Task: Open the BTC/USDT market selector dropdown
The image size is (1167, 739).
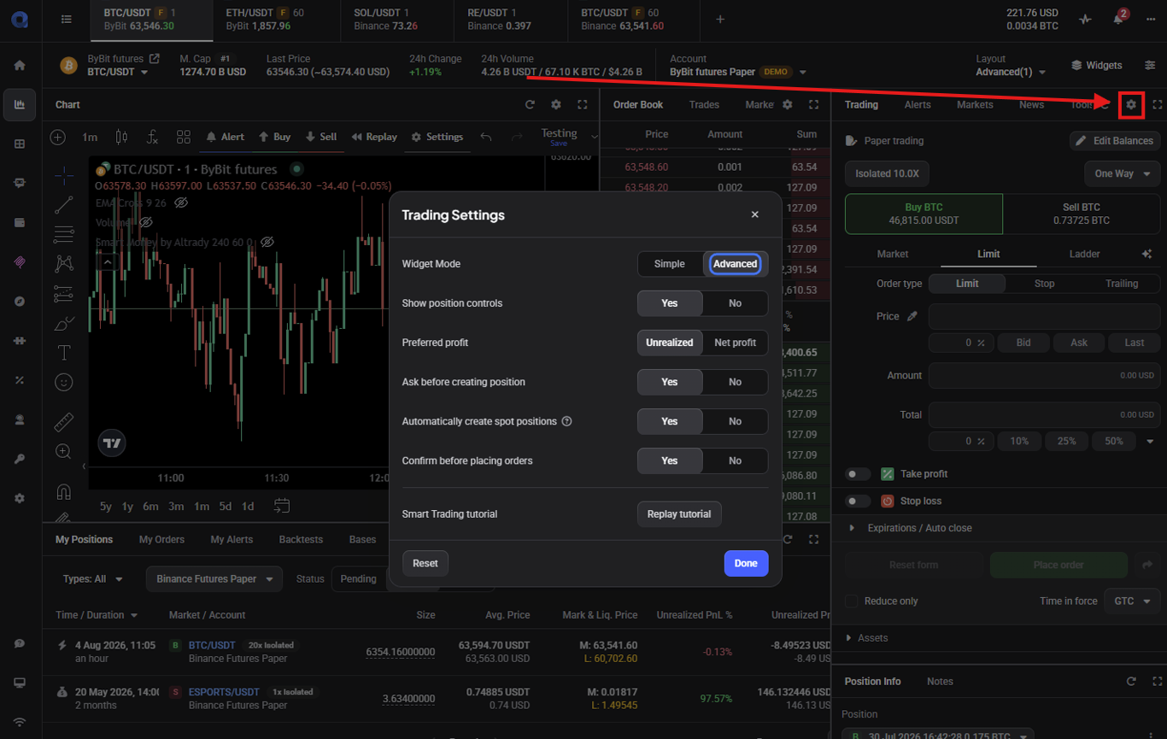Action: (118, 73)
